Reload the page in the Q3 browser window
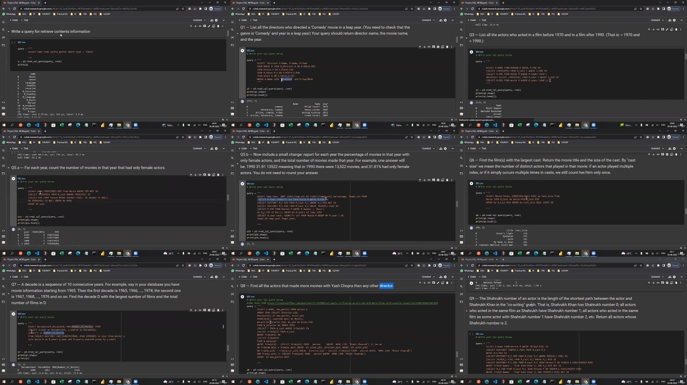Viewport: 687px width, 385px height. tap(473, 8)
